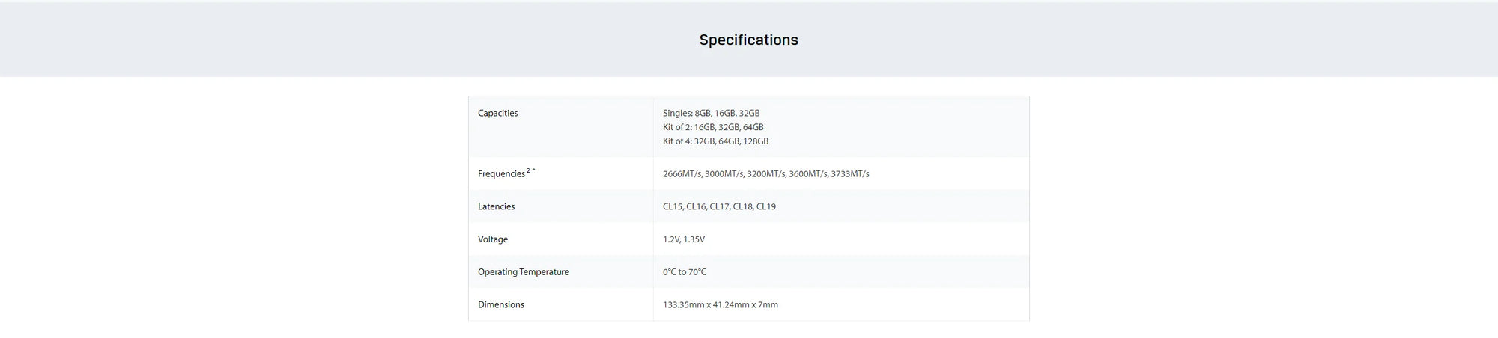The height and width of the screenshot is (338, 1498).
Task: Click the 3200MT/s frequency value
Action: click(x=766, y=174)
